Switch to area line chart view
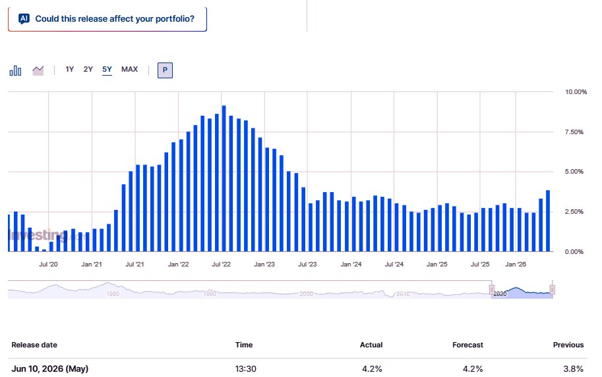The width and height of the screenshot is (602, 377). pos(38,70)
